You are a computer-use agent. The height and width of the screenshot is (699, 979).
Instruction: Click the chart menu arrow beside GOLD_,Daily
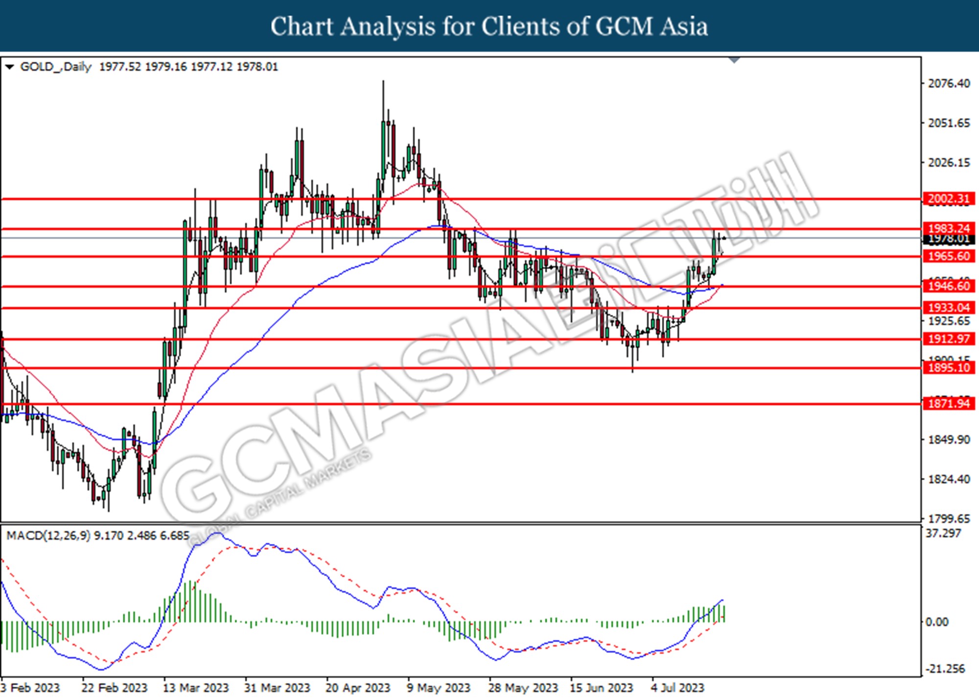tap(9, 67)
